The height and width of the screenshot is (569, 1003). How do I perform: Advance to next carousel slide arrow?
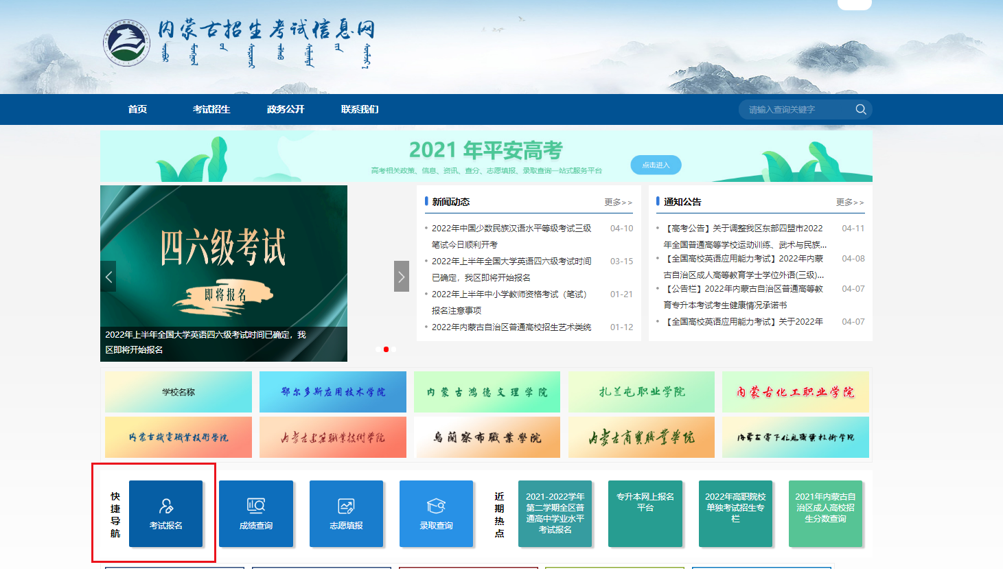pos(402,277)
